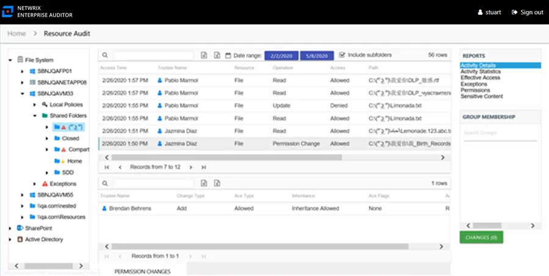Select the Shared Folders folder icon
Screen dimensions: 549x276
tap(45, 115)
